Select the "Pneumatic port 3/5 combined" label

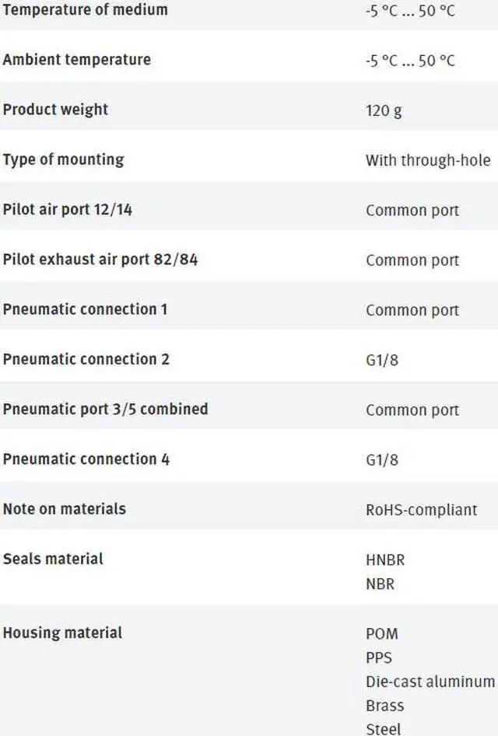point(105,409)
